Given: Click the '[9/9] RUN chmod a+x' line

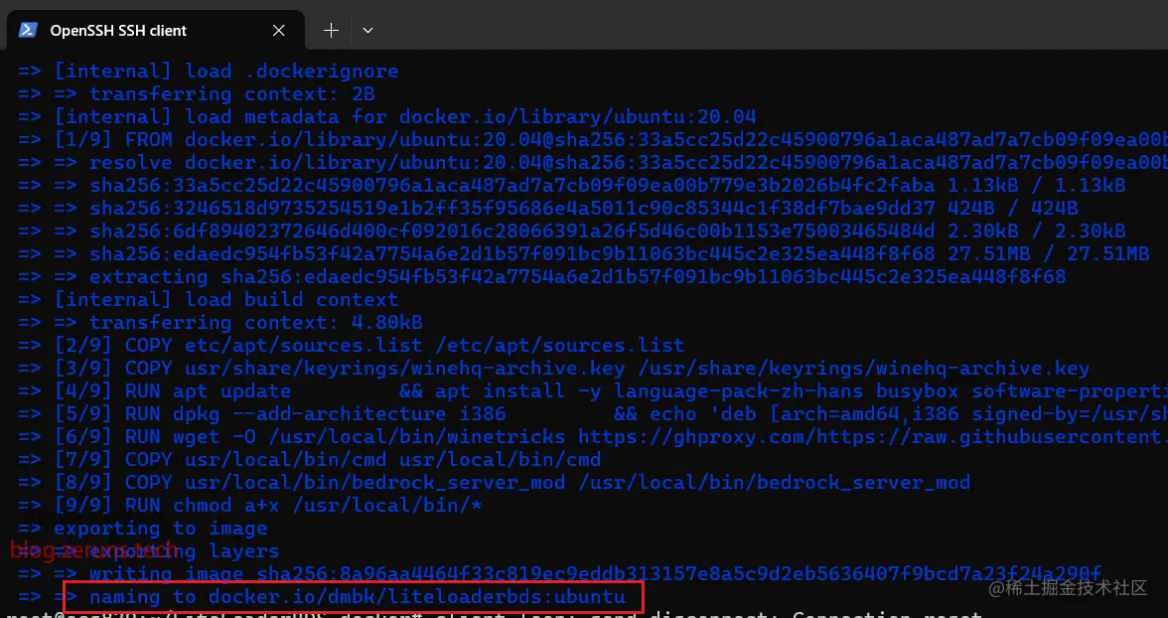Looking at the screenshot, I should tap(250, 506).
